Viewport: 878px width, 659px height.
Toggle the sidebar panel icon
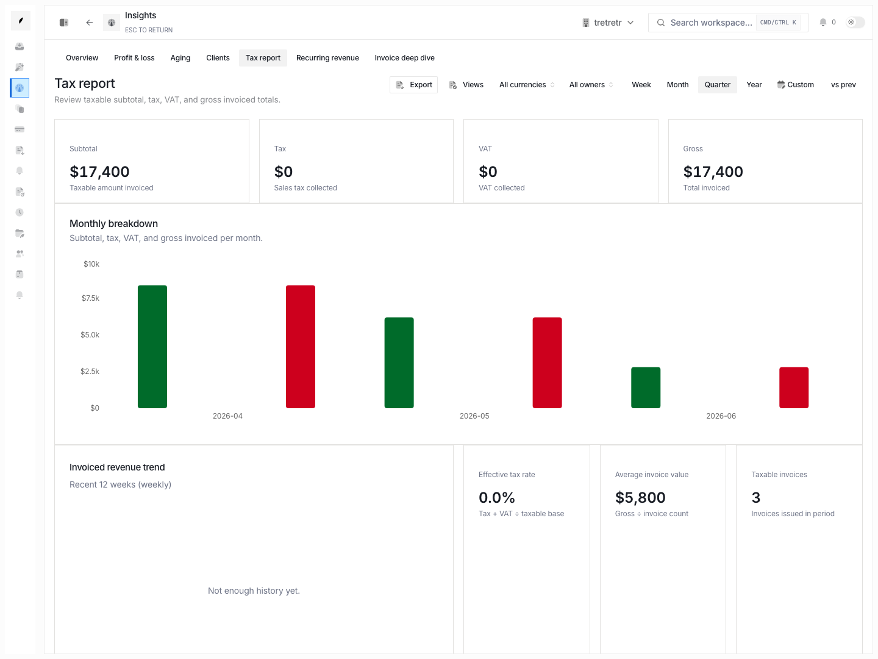(x=64, y=23)
